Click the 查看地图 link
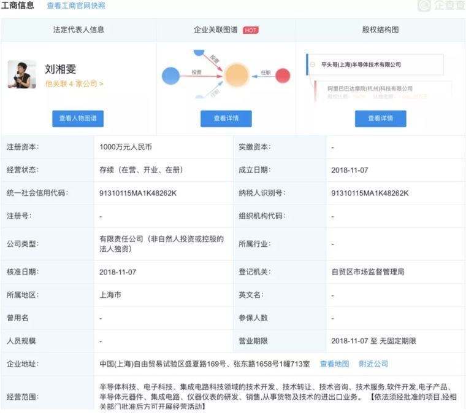 tap(334, 364)
